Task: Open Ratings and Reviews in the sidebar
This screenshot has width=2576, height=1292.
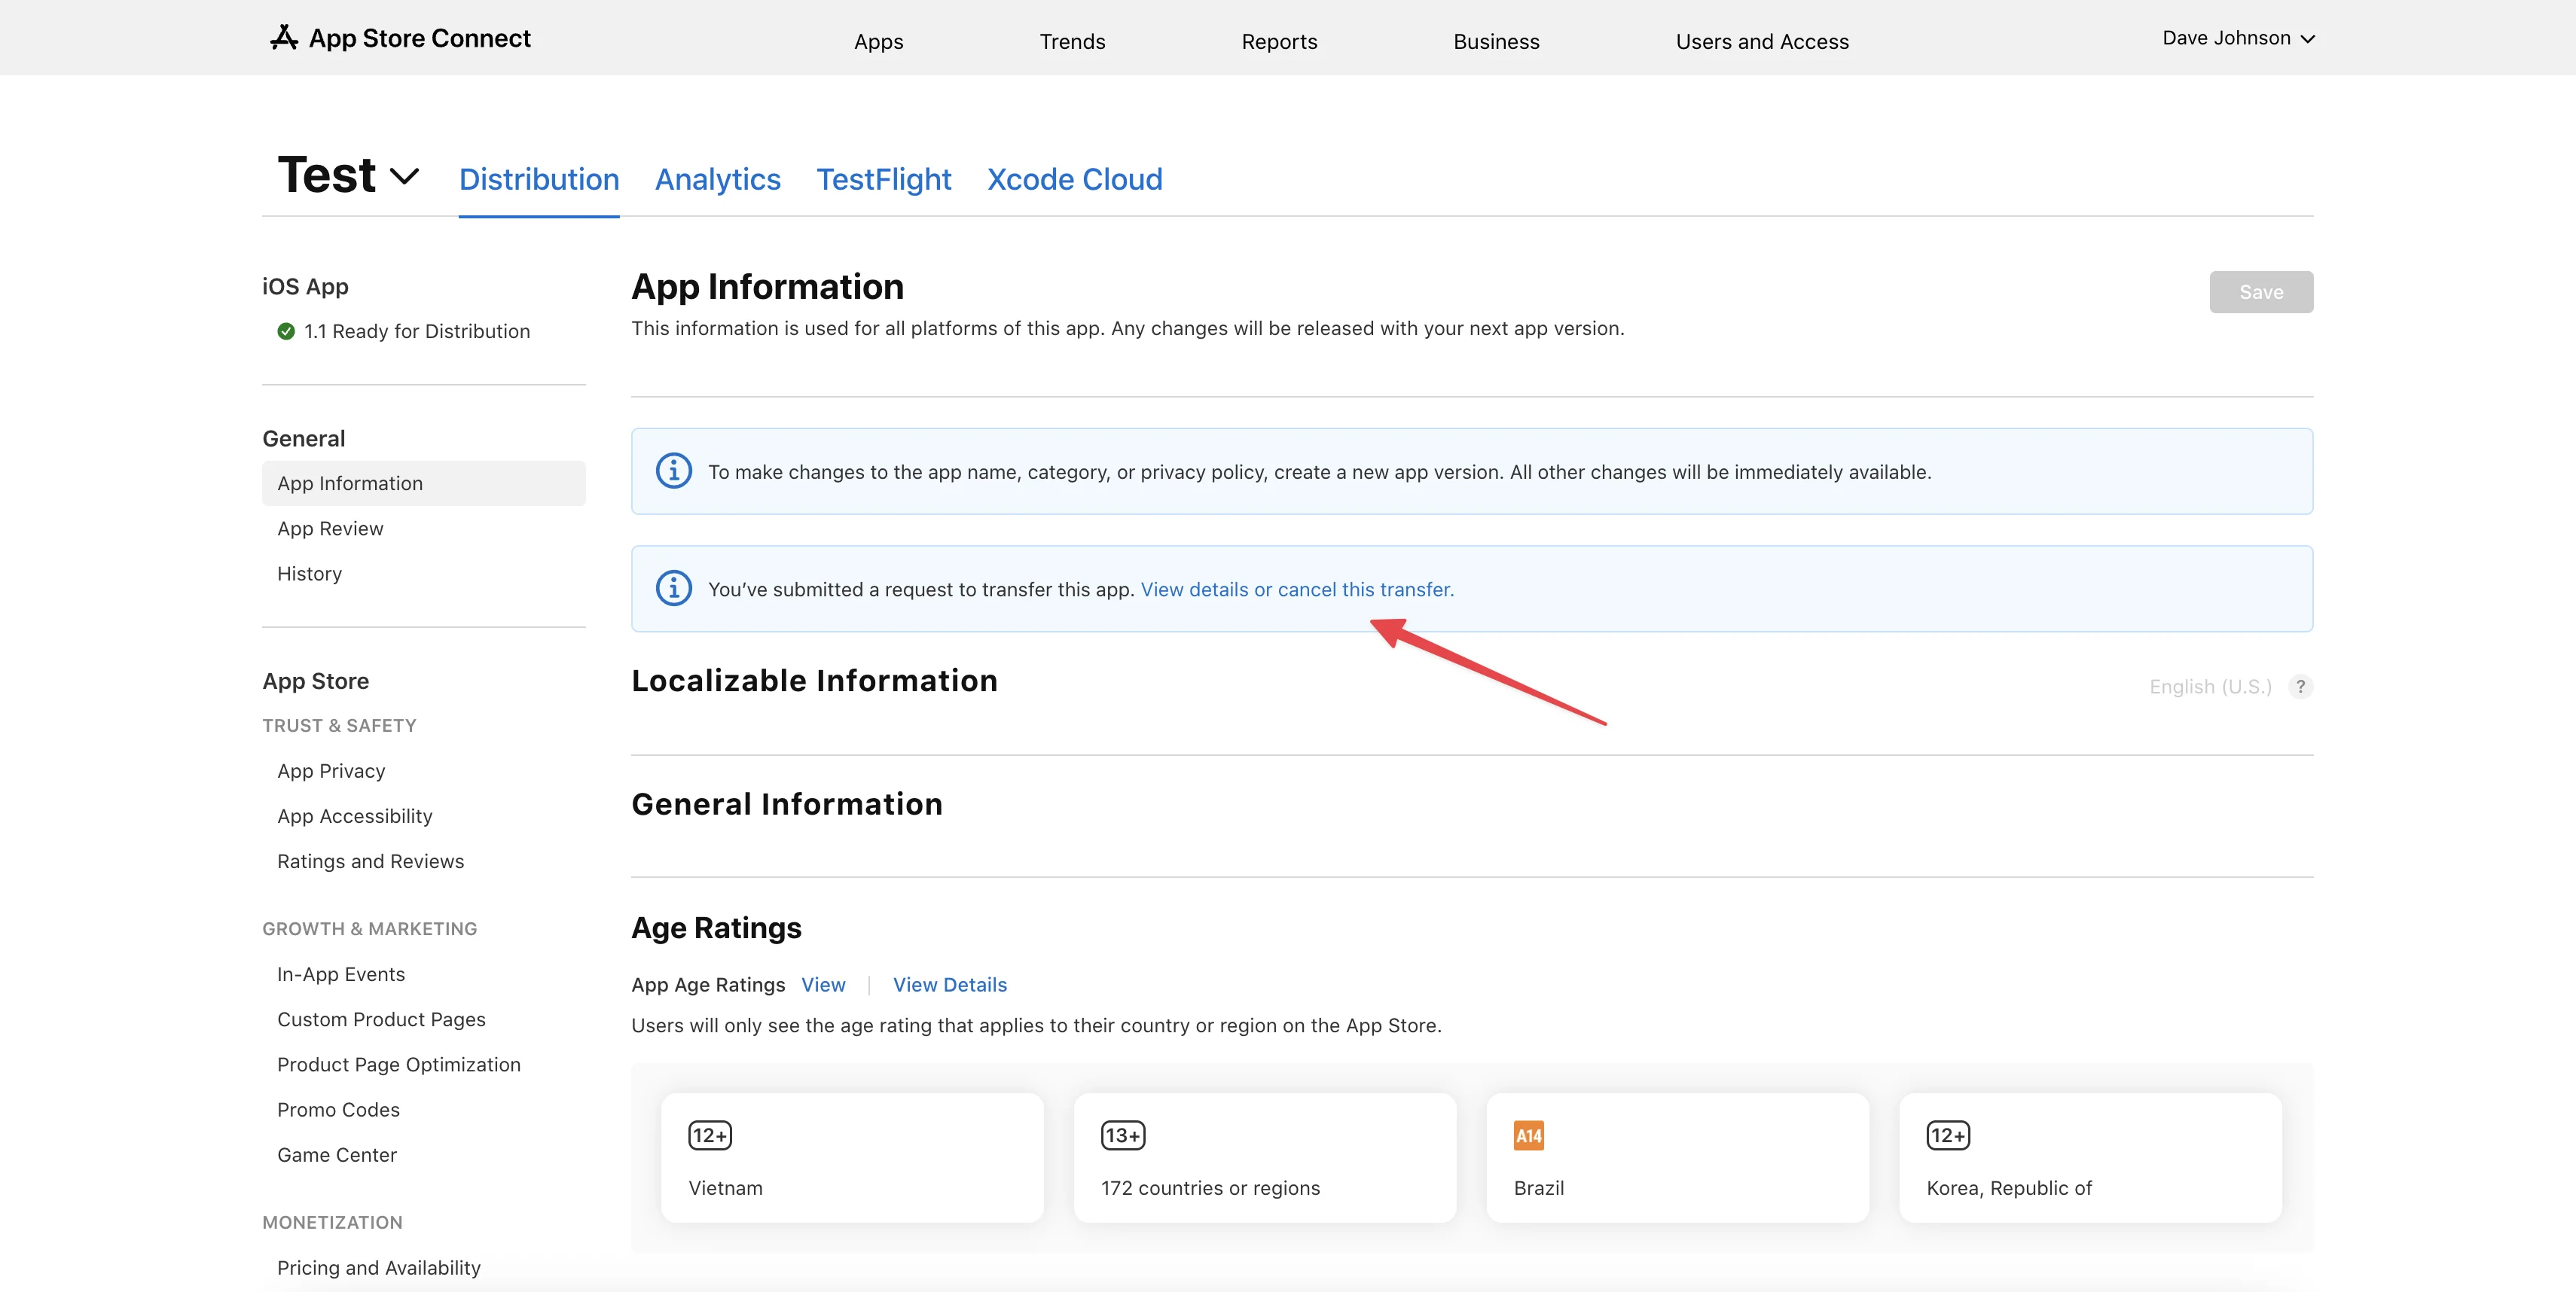Action: (x=370, y=861)
